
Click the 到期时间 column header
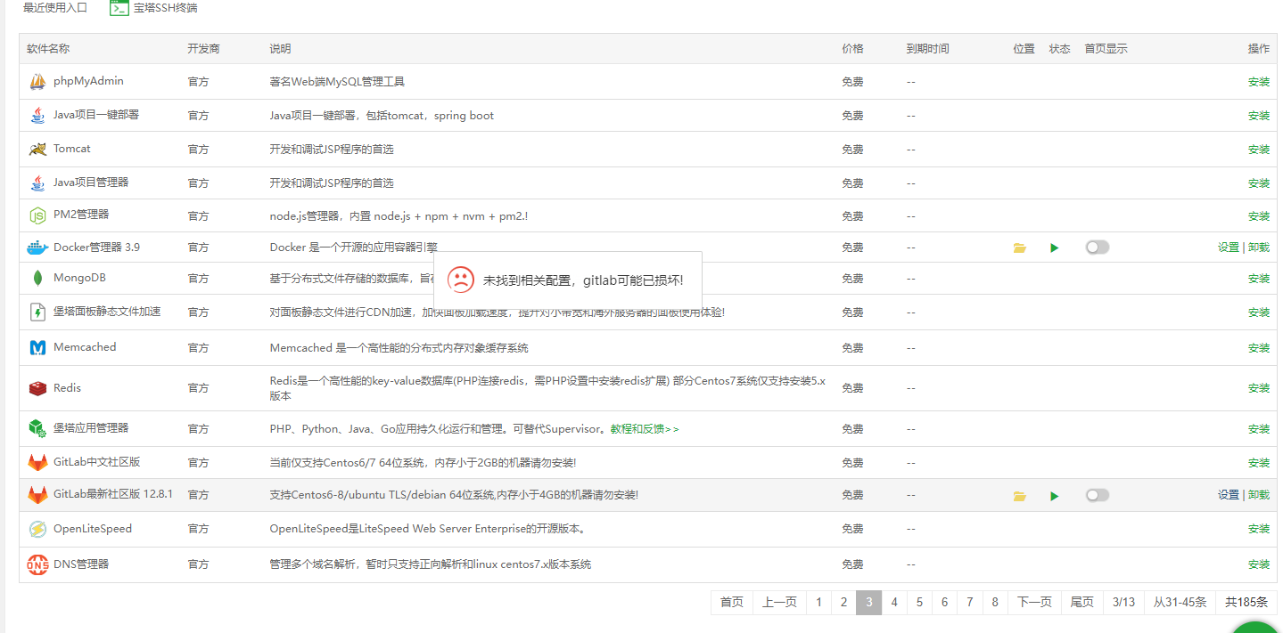928,49
